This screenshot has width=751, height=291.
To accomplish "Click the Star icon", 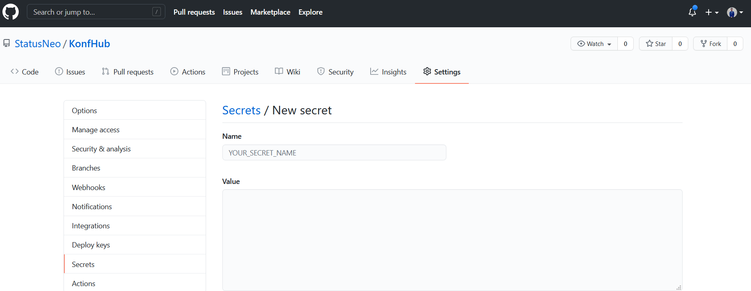I will (x=650, y=44).
